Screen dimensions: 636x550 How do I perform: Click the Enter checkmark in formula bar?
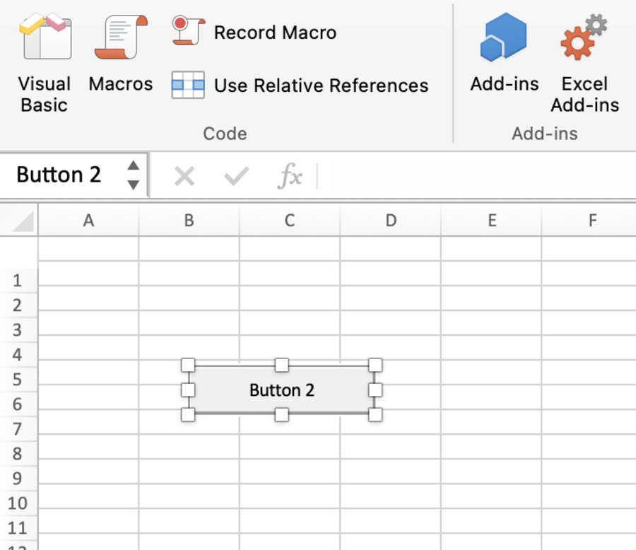(237, 176)
